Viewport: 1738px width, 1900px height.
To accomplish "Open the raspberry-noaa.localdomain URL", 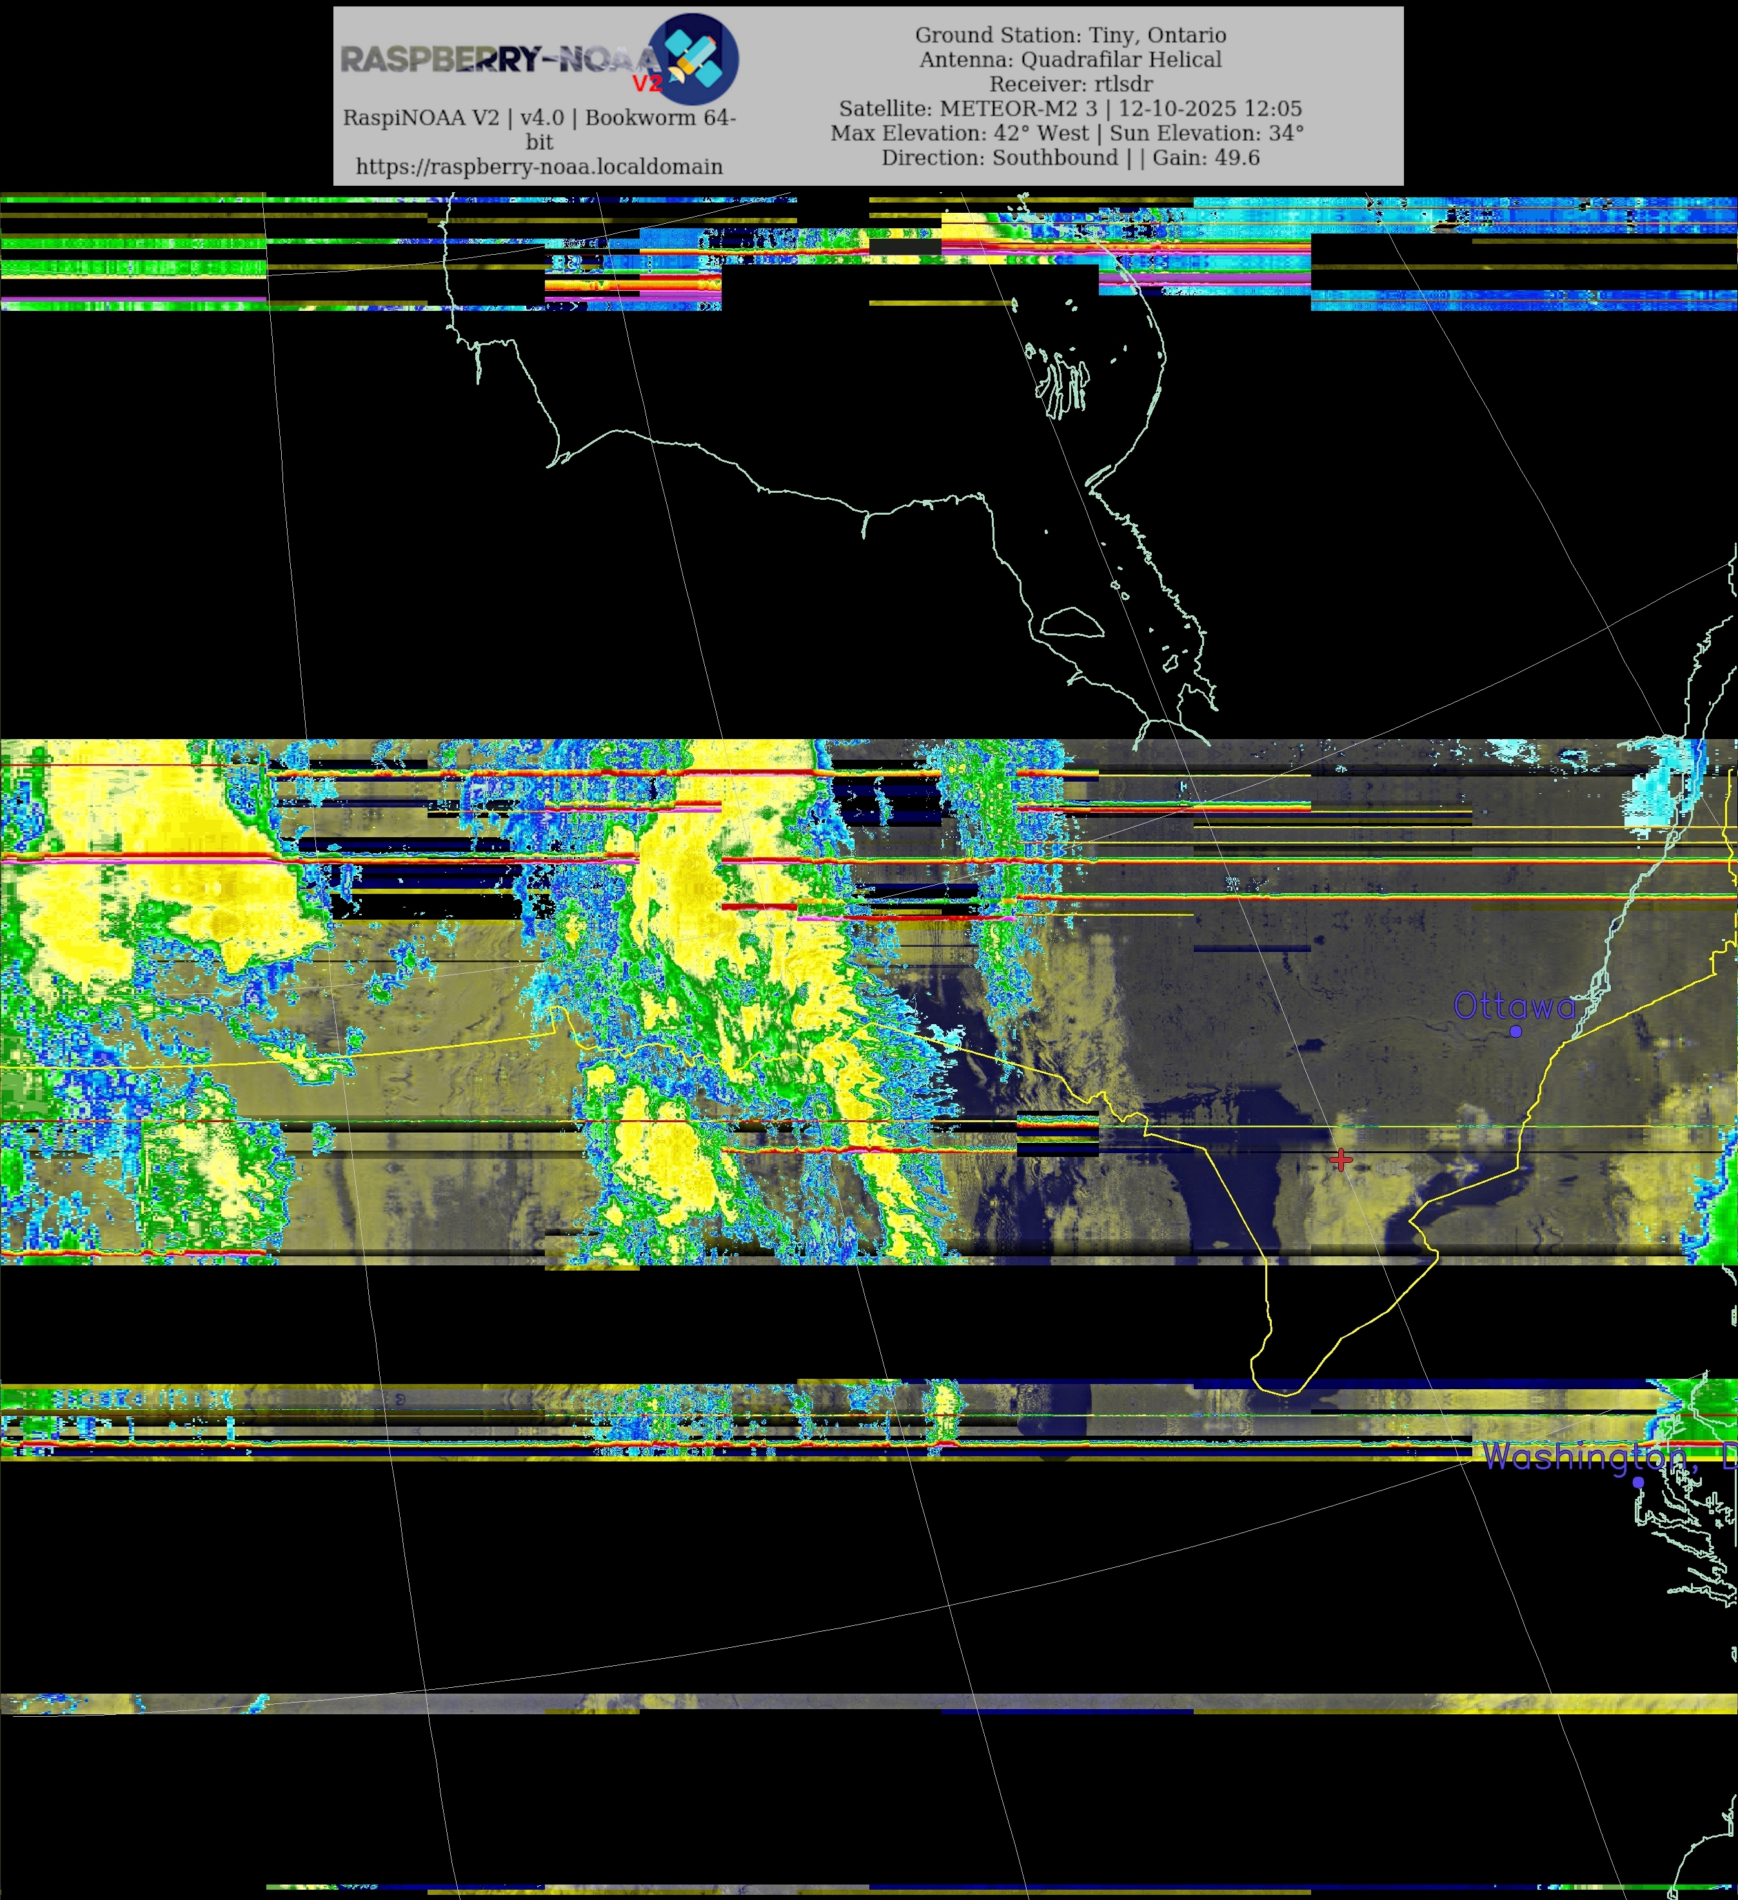I will pos(539,167).
